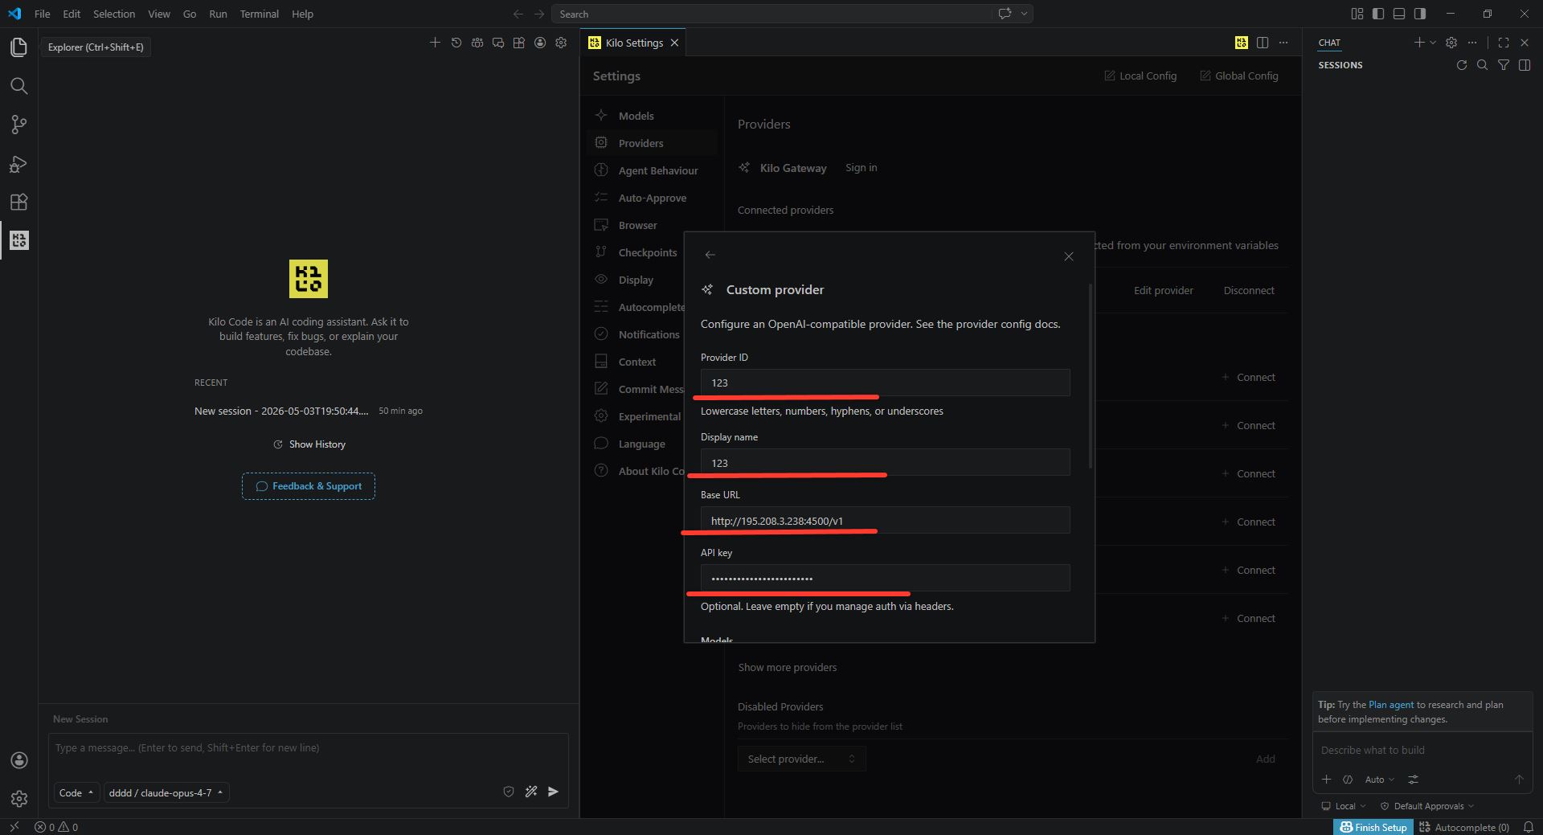This screenshot has width=1543, height=835.
Task: Select the Kilo Code activity bar icon
Action: tap(18, 240)
